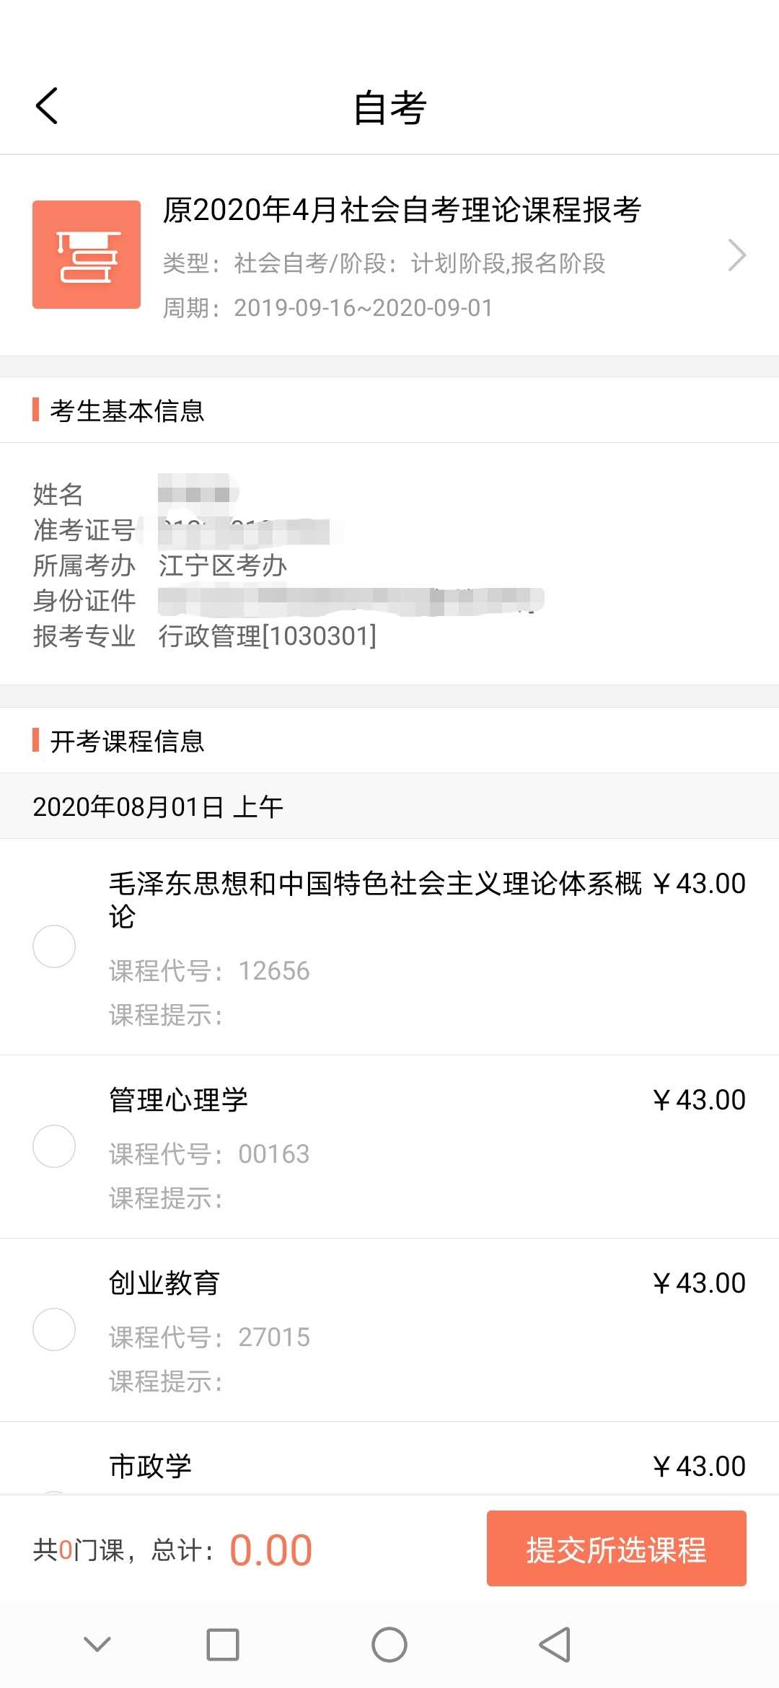
Task: Tap the 2020年08月01日 上午 date header
Action: pos(158,806)
